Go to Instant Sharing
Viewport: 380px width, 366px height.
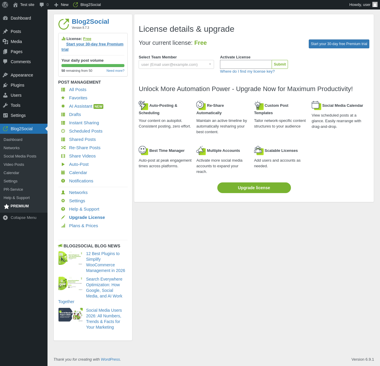pyautogui.click(x=84, y=123)
